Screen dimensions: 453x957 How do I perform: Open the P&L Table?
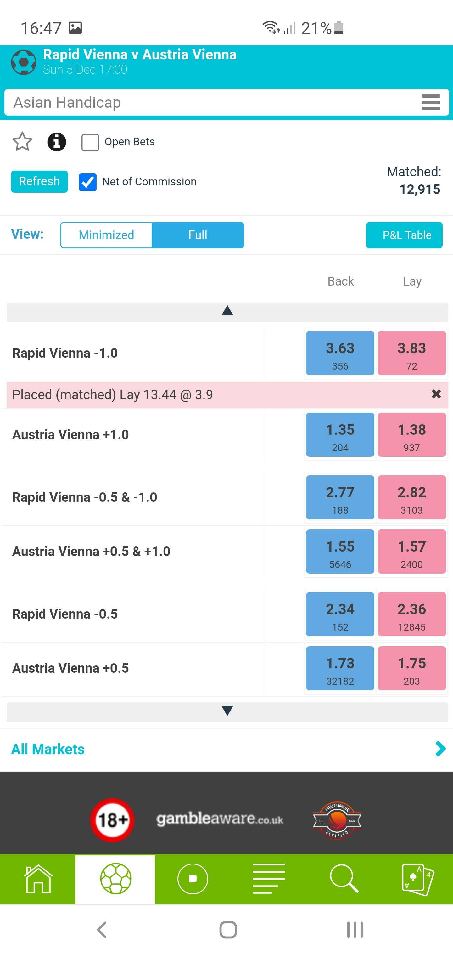point(404,235)
